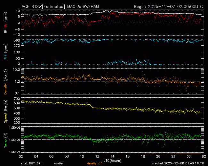This screenshot has width=208, height=166.
Task: Click the "00" hour label on the time axis
Action: pos(189,156)
